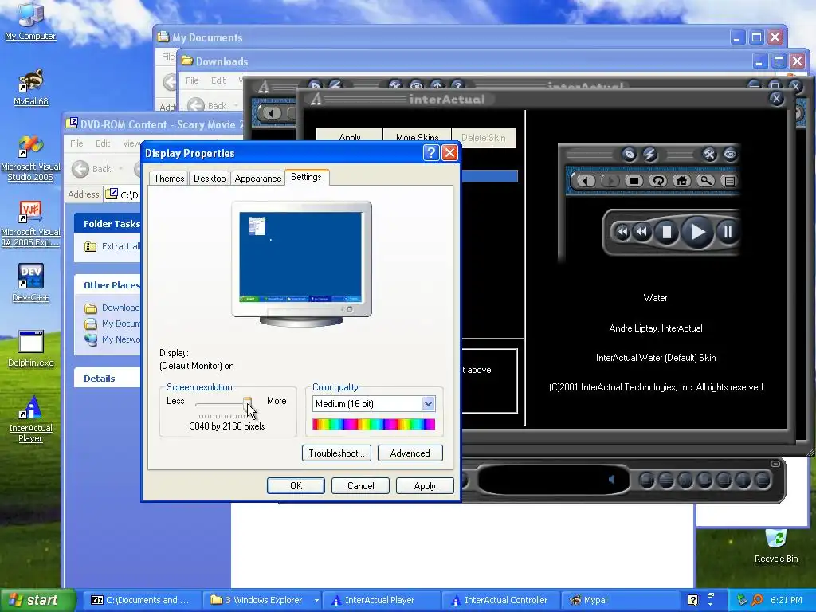The image size is (816, 612).
Task: Click Cancel in Display Properties
Action: 361,485
